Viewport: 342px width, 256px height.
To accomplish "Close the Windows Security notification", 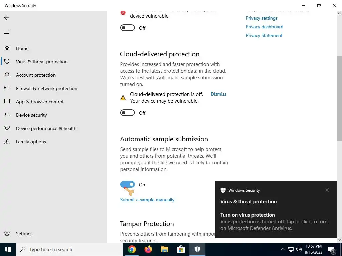I will (x=327, y=190).
